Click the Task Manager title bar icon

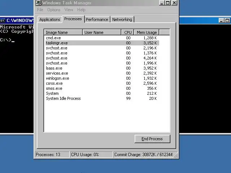39,3
